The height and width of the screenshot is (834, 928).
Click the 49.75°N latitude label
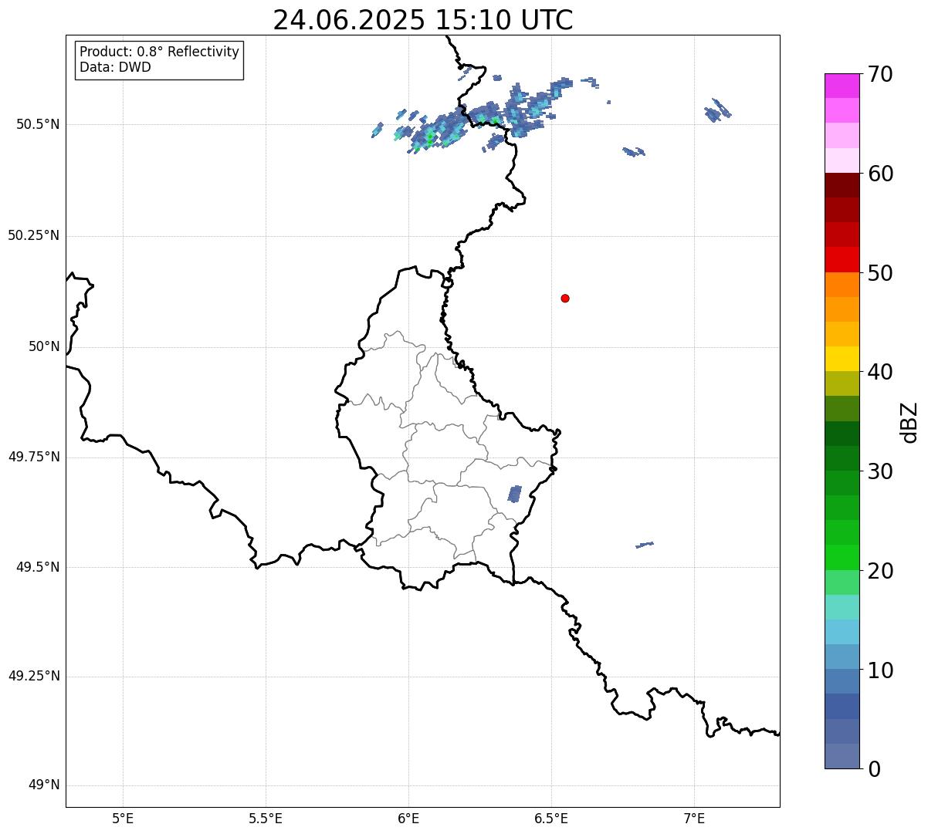point(33,457)
